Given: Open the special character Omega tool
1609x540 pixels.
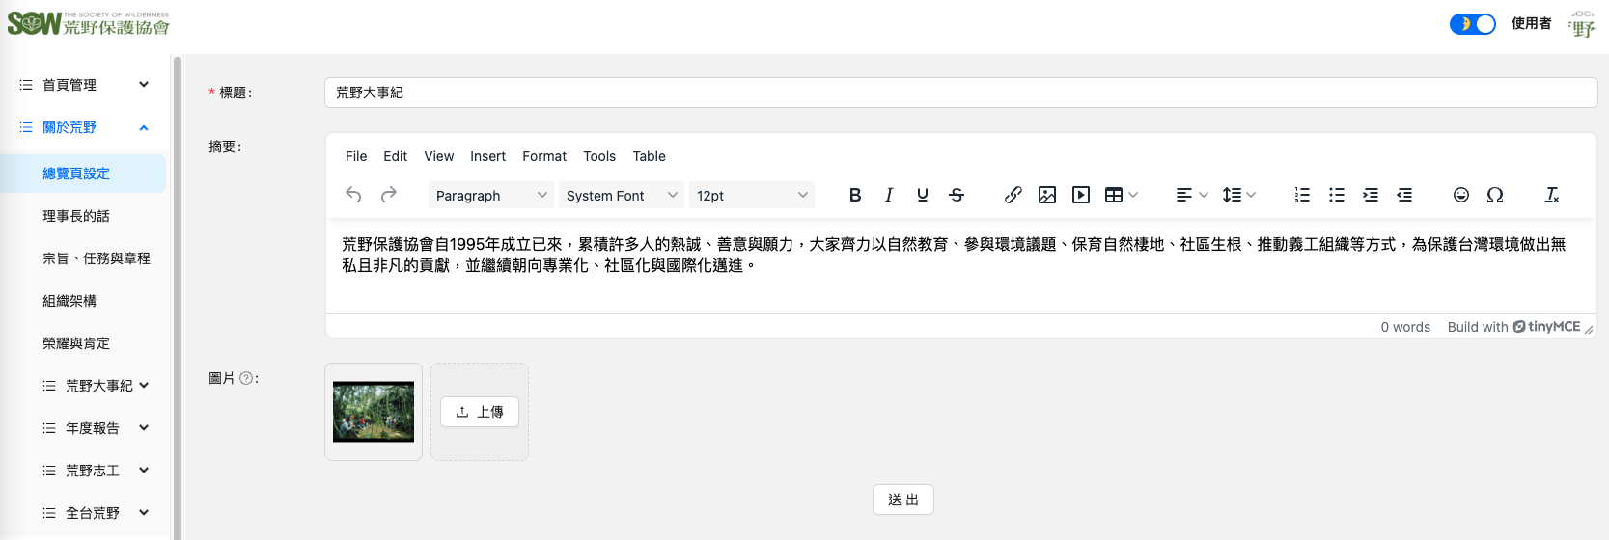Looking at the screenshot, I should coord(1495,195).
